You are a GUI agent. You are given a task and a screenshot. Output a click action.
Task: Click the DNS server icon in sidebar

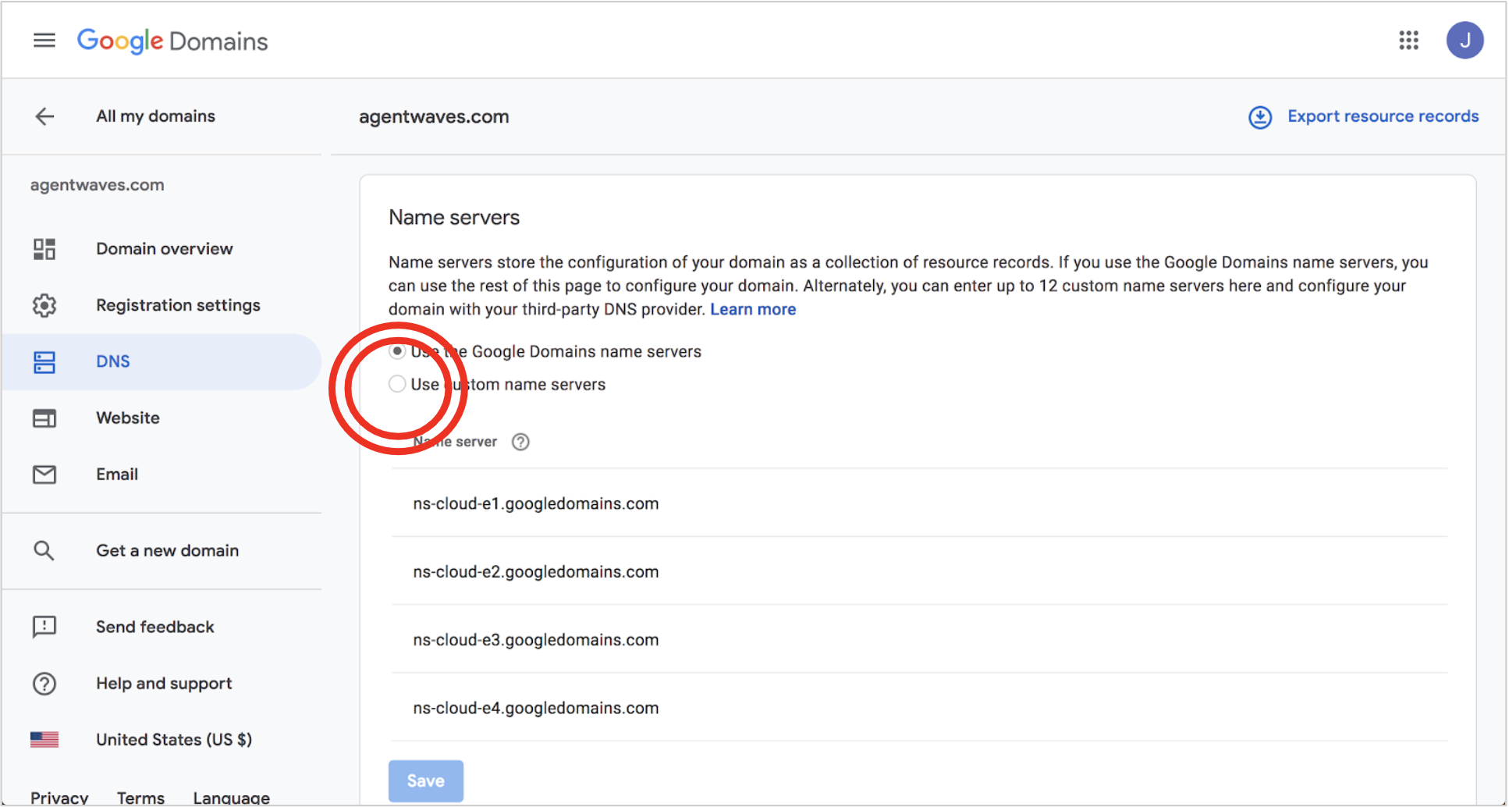(x=44, y=362)
